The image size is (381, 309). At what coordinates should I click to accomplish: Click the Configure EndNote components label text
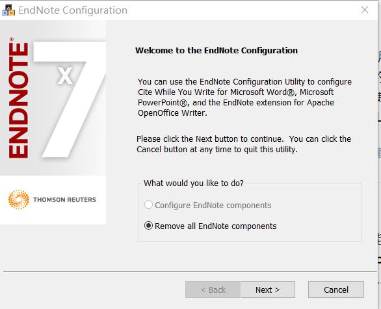213,206
